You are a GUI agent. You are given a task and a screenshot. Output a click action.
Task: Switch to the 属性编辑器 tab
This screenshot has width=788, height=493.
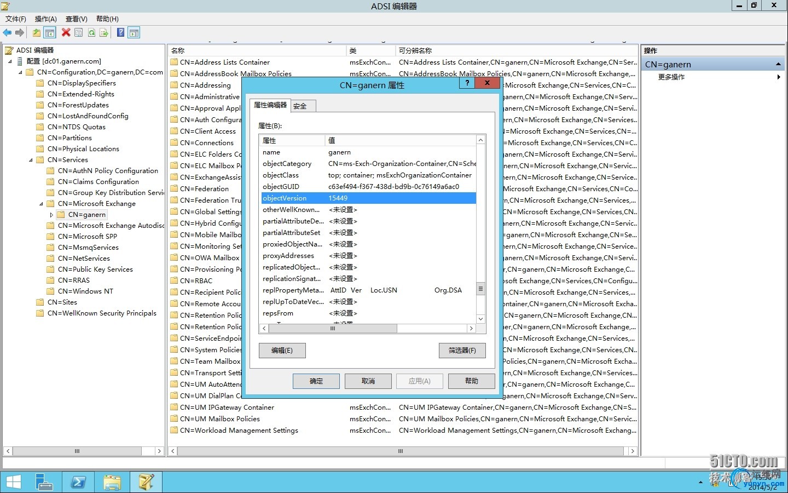(270, 105)
